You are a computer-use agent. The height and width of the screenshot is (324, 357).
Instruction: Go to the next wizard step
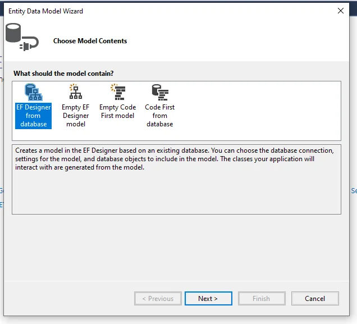[208, 298]
